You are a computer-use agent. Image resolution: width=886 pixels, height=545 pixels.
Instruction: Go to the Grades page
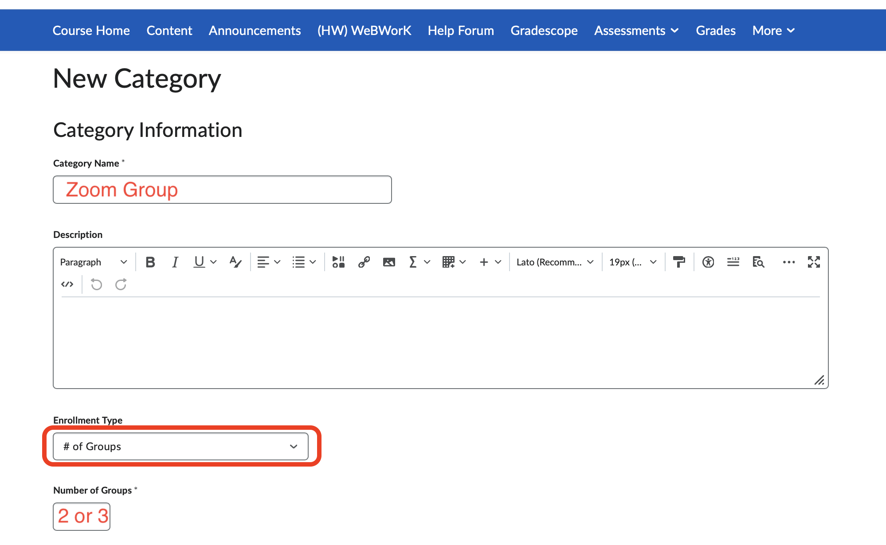[715, 31]
